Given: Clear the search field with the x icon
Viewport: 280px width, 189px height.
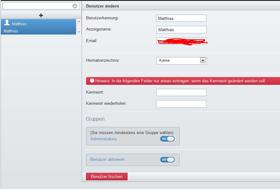Looking at the screenshot, I should tap(75, 6).
